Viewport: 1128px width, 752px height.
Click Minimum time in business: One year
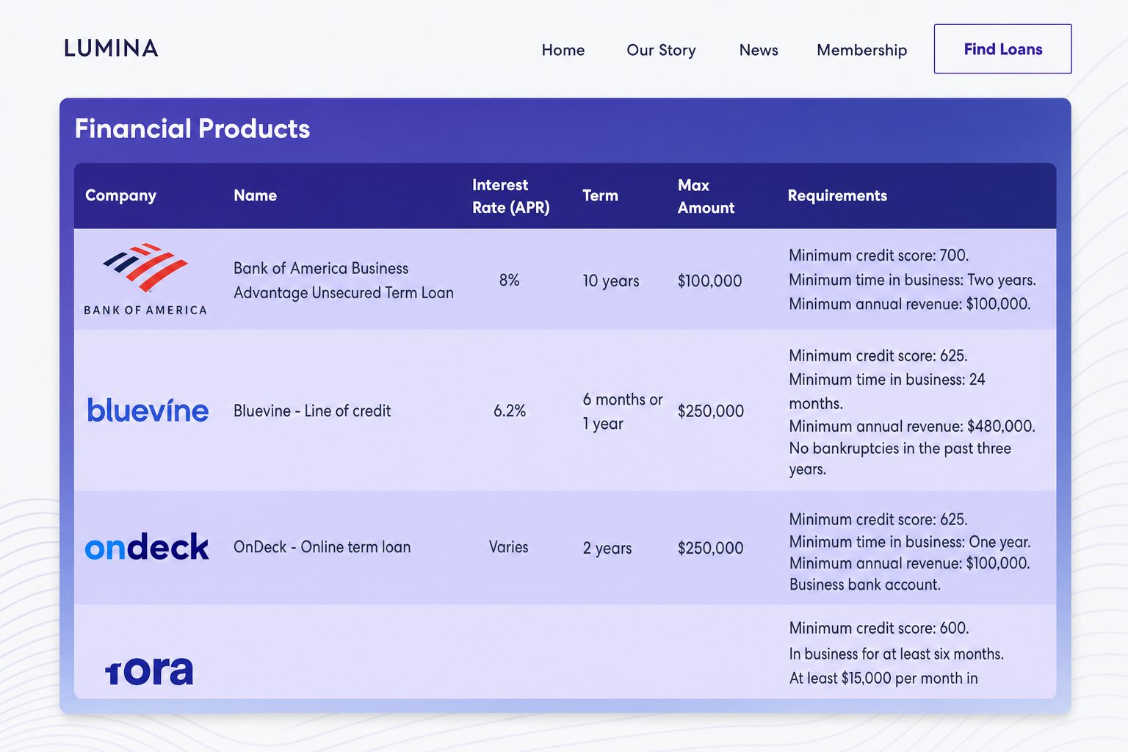(x=910, y=542)
